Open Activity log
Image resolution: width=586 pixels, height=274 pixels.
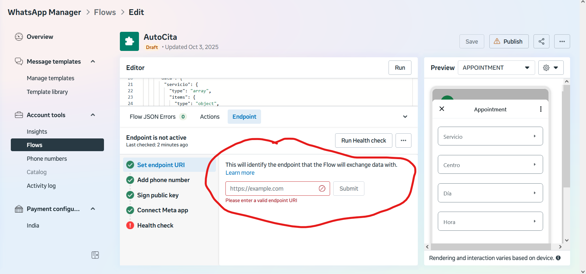tap(41, 186)
